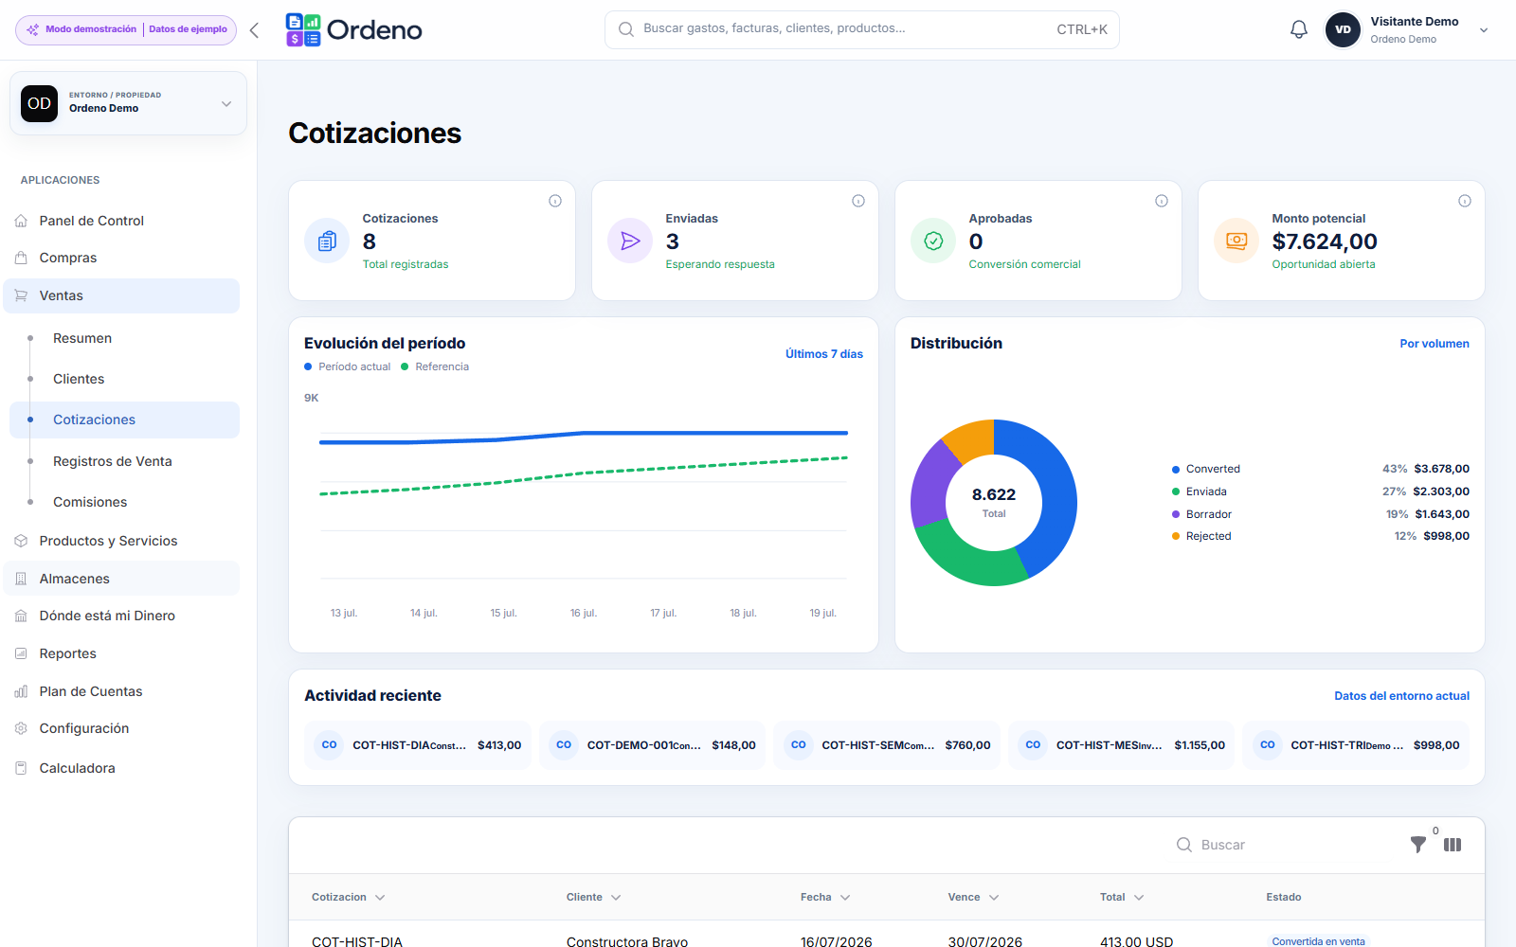1516x947 pixels.
Task: Open the table filter funnel icon
Action: (1418, 845)
